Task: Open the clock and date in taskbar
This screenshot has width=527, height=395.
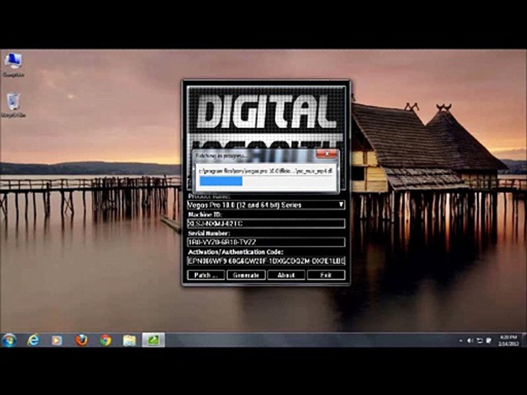Action: click(x=509, y=340)
